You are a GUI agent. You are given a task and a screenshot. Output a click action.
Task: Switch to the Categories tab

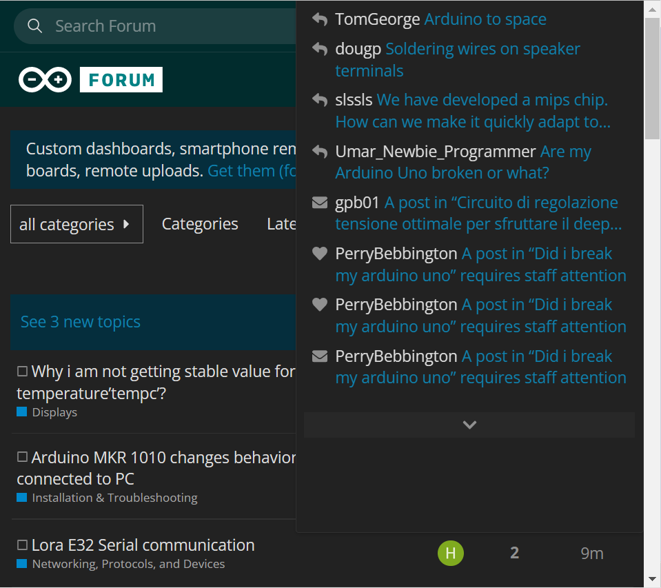click(200, 224)
